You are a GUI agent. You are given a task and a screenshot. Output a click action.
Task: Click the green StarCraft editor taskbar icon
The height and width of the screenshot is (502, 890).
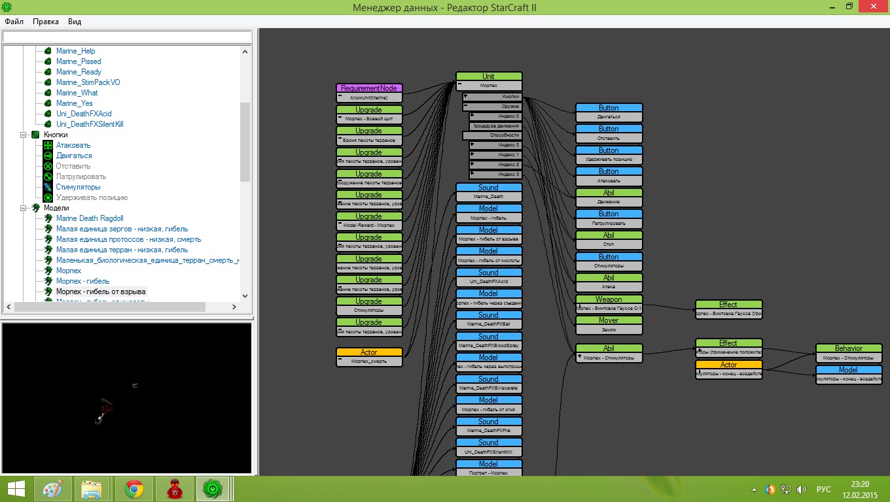coord(213,489)
